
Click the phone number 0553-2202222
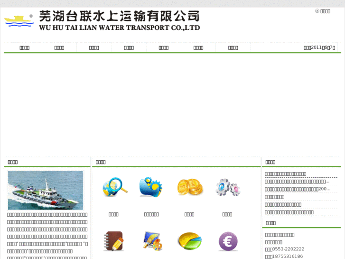pos(288,249)
